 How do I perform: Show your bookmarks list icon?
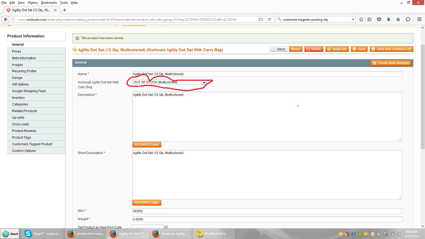369,19
